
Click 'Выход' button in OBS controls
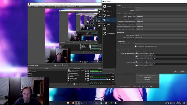[147, 82]
